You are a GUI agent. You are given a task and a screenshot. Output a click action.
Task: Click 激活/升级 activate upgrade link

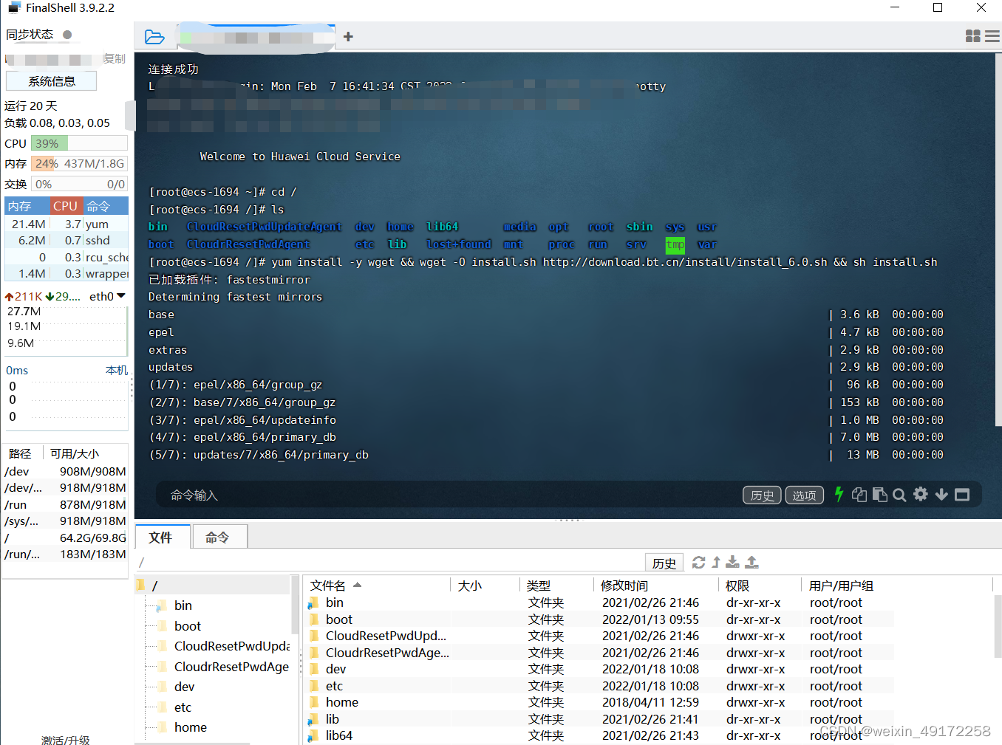[65, 739]
